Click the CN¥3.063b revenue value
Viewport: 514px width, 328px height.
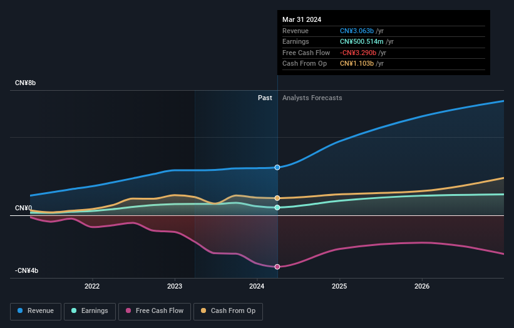[x=357, y=31]
